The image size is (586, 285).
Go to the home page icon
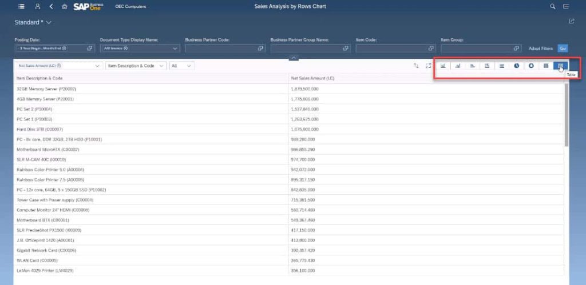pyautogui.click(x=64, y=6)
